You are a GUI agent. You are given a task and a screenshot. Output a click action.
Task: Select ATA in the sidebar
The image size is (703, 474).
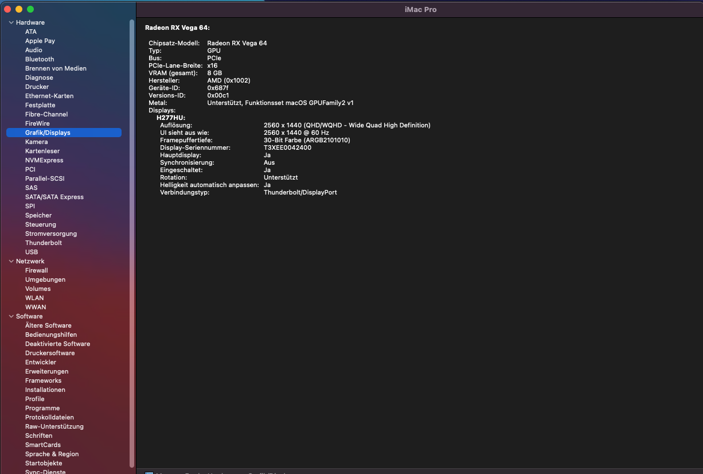click(31, 32)
